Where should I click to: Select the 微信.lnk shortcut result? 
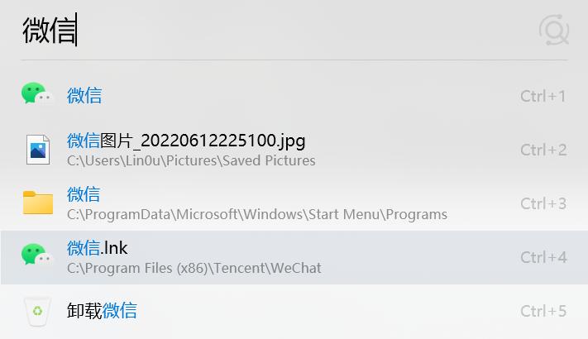point(294,257)
